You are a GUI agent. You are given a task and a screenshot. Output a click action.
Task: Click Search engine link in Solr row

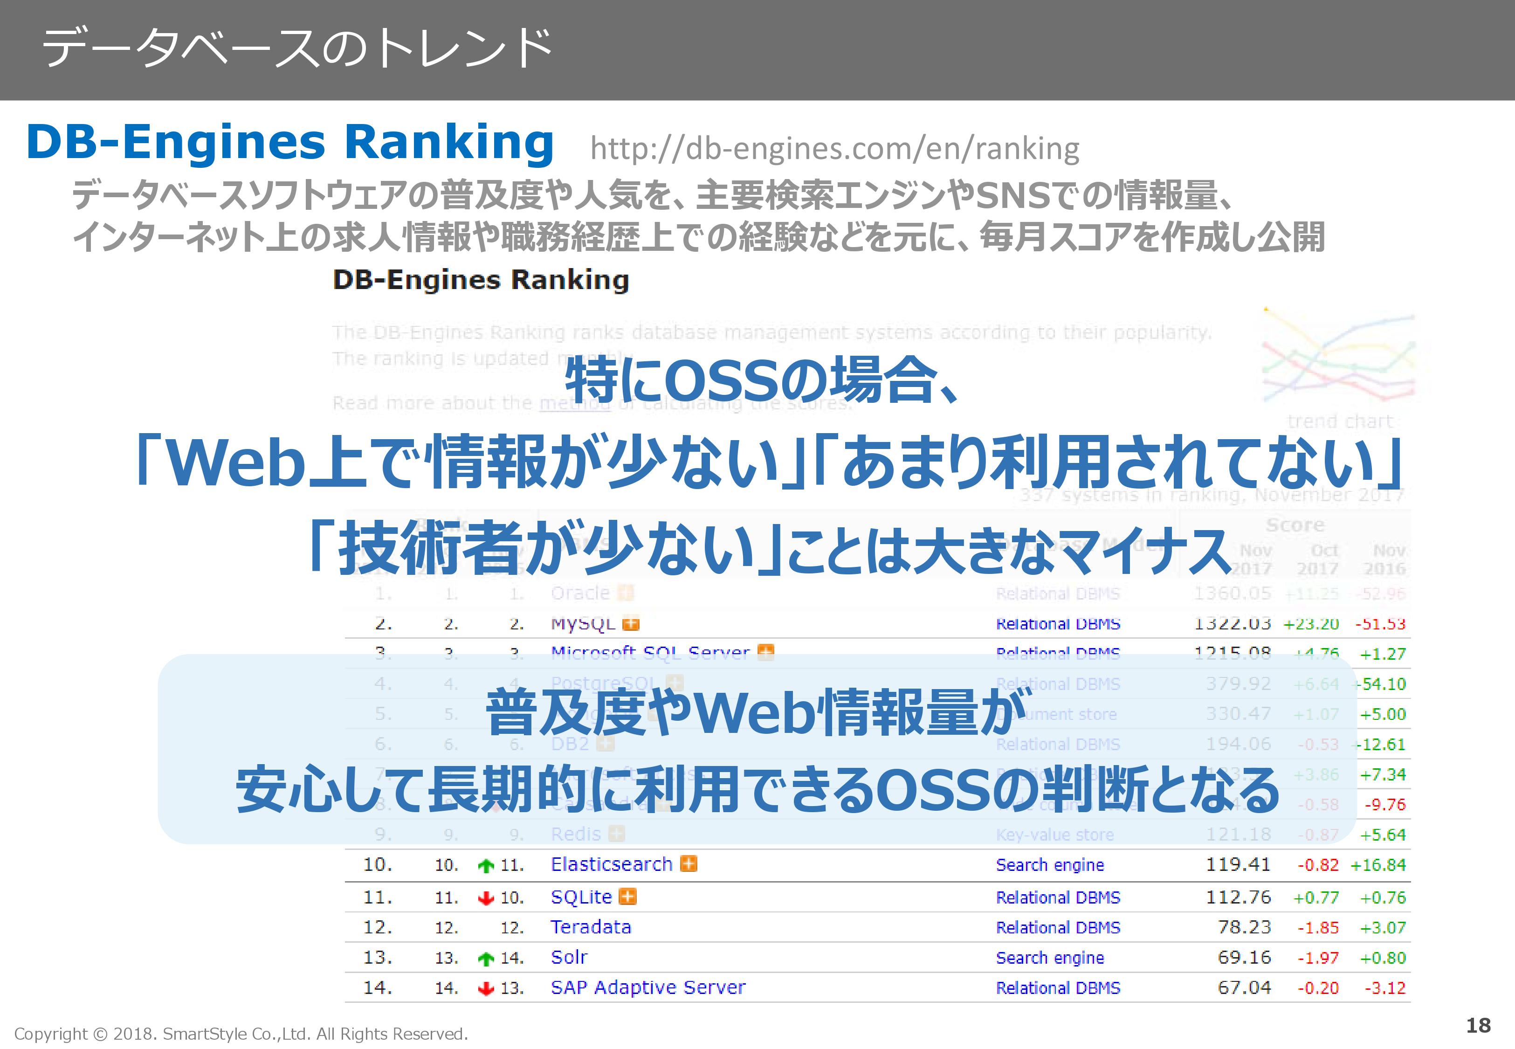(1050, 958)
